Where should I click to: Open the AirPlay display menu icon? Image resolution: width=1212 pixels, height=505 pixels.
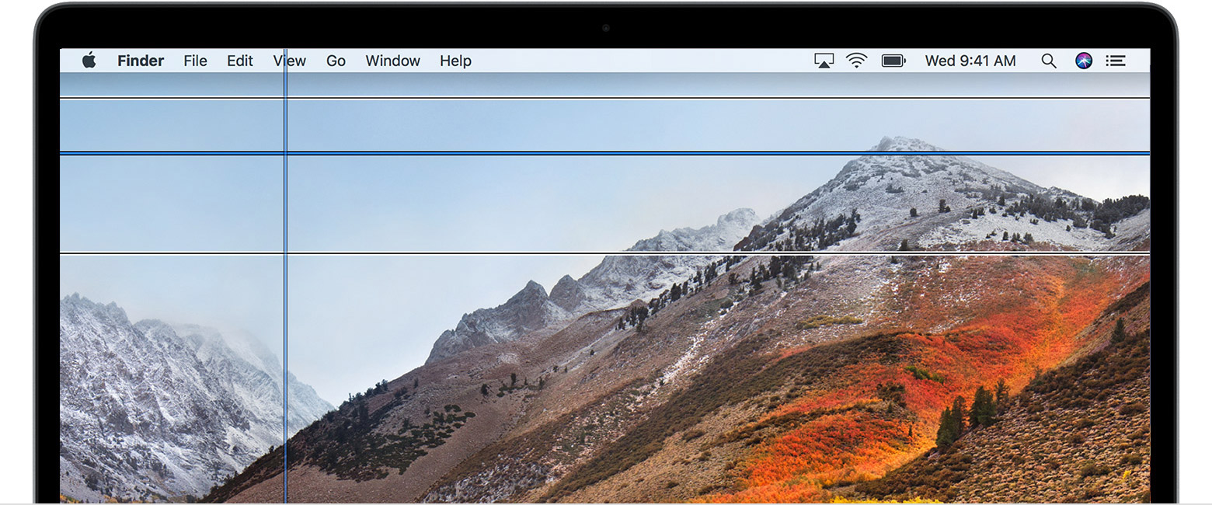[824, 61]
